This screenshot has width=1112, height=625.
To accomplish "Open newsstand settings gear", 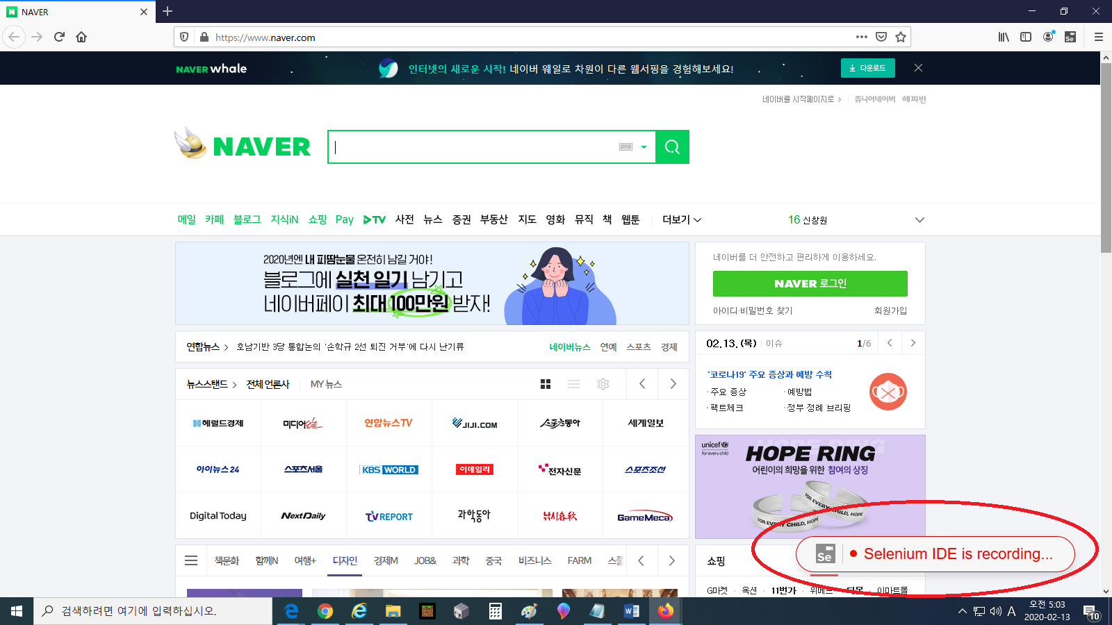I will 603,384.
